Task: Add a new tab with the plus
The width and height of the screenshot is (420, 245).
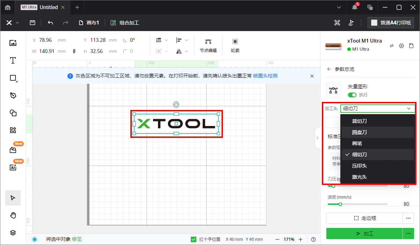Action: click(77, 7)
